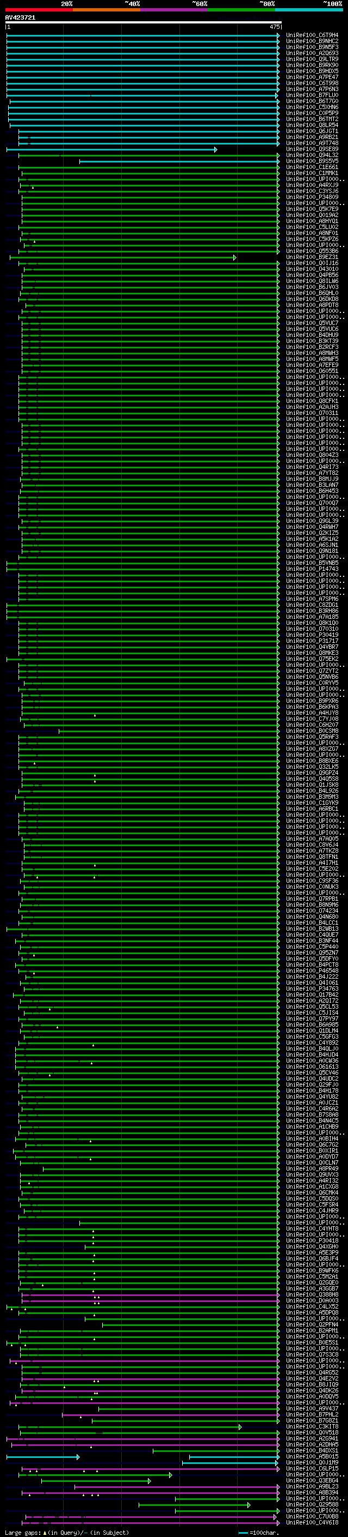
Task: Select hit label UniRef100_Q5RAF3
Action: click(x=312, y=737)
